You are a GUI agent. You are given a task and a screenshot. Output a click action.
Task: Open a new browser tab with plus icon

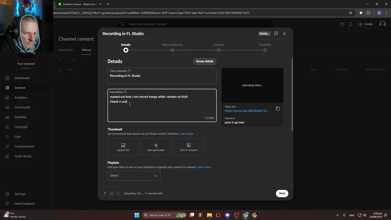[x=108, y=4]
